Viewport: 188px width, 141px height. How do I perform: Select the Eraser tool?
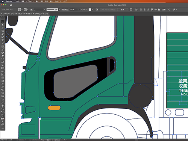coord(3,56)
